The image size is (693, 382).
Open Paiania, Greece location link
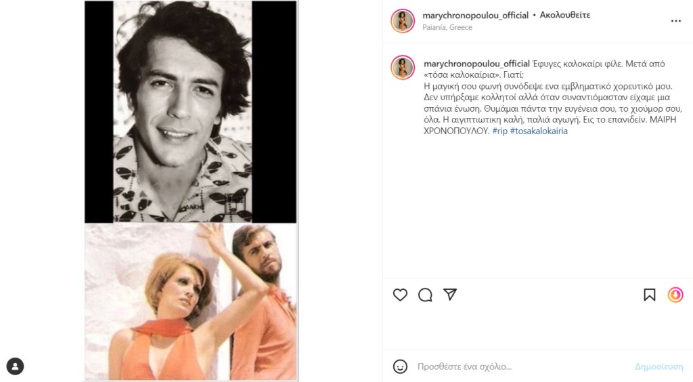click(447, 28)
